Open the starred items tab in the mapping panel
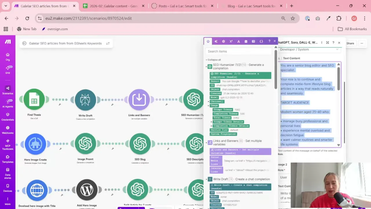Viewport: 371px width, 209px height. coord(208,42)
